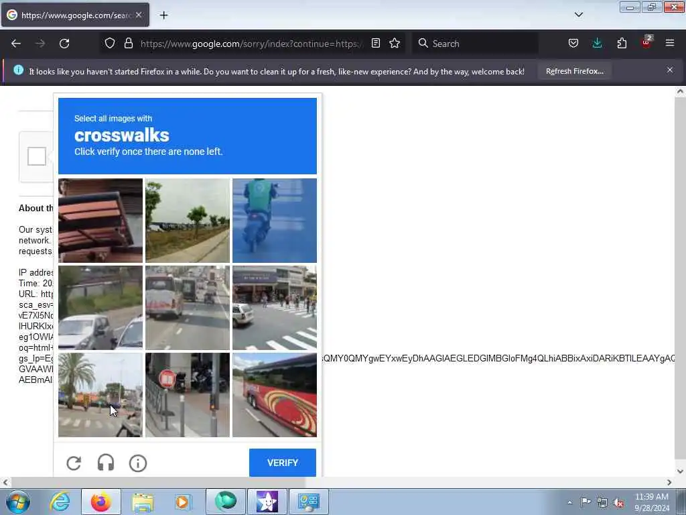Click the Firefox taskbar icon
Image resolution: width=686 pixels, height=515 pixels.
pyautogui.click(x=101, y=502)
